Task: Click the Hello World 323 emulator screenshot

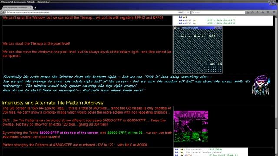Action: pyautogui.click(x=198, y=50)
